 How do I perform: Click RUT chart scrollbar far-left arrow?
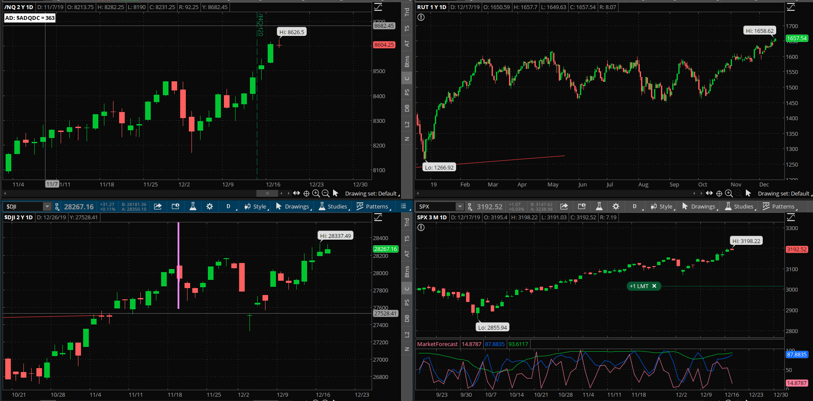tap(418, 193)
